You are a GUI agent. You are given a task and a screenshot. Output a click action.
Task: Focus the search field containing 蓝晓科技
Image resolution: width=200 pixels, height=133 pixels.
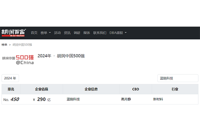[x=178, y=78]
